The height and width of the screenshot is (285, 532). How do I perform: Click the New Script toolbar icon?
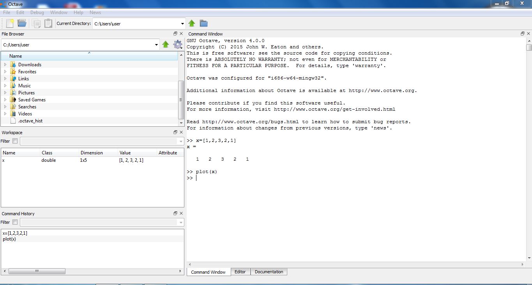tap(10, 23)
